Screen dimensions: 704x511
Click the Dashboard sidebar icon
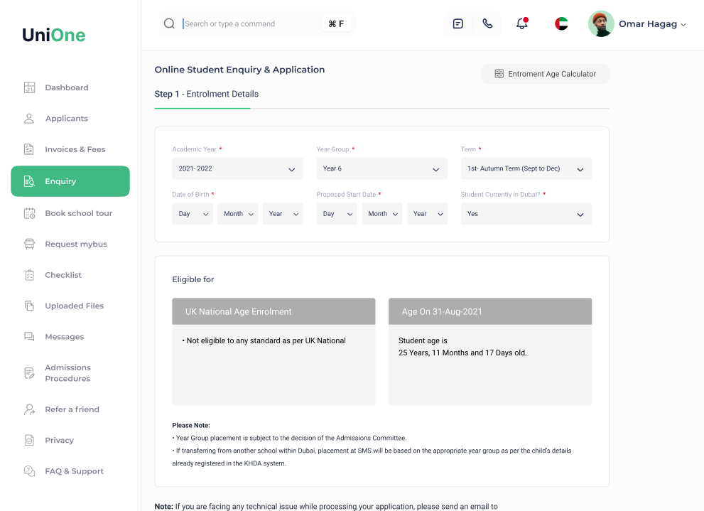click(x=29, y=88)
